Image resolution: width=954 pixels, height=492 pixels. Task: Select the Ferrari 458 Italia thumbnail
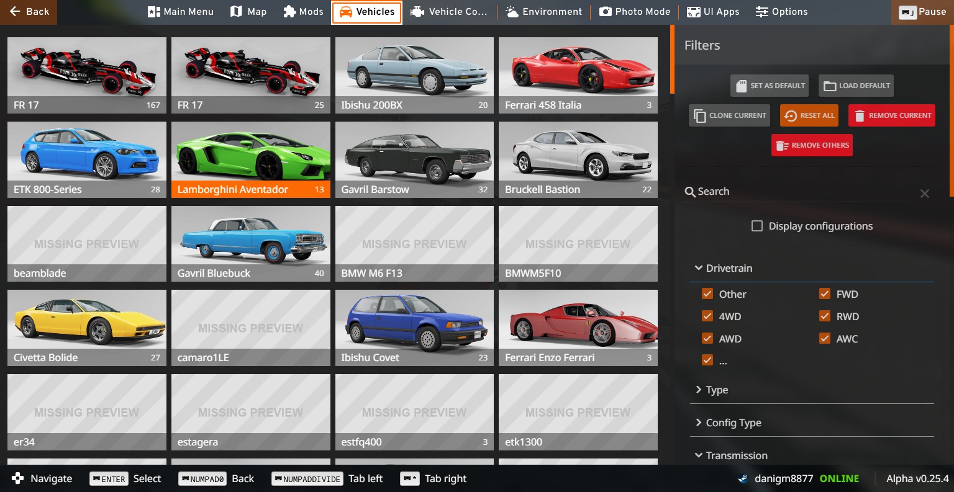pyautogui.click(x=578, y=75)
